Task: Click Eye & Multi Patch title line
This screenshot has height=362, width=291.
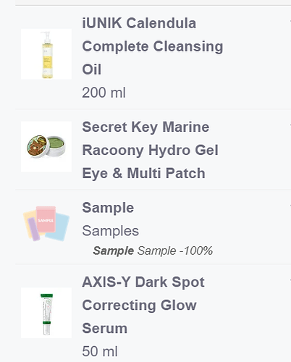Action: point(143,173)
